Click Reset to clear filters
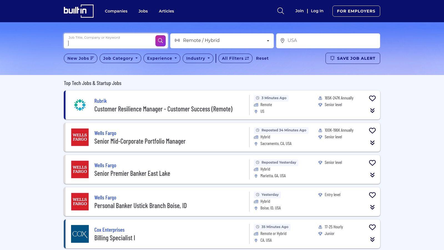This screenshot has height=250, width=444. click(262, 58)
